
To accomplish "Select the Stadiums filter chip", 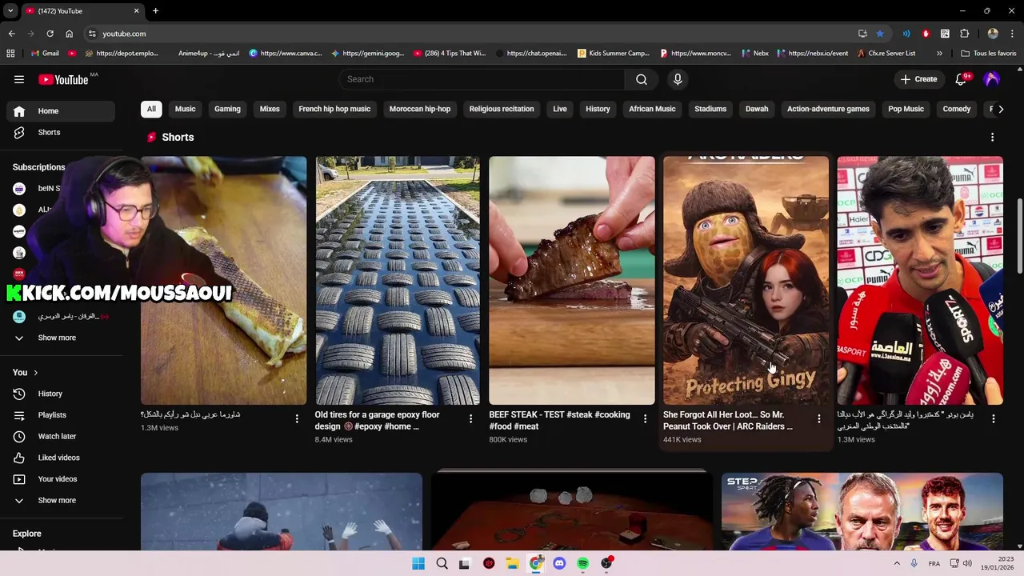I will click(710, 109).
